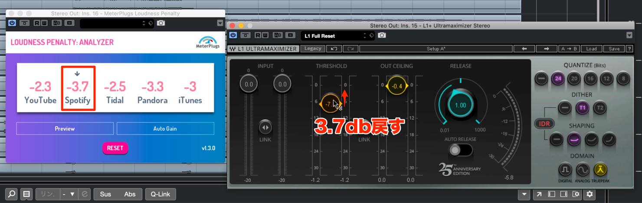Toggle Write automation in L1 Ultramaximizer window

click(x=266, y=36)
